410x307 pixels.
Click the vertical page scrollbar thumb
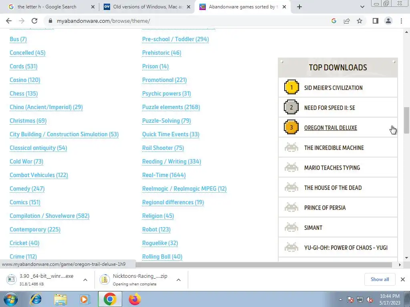click(x=406, y=120)
